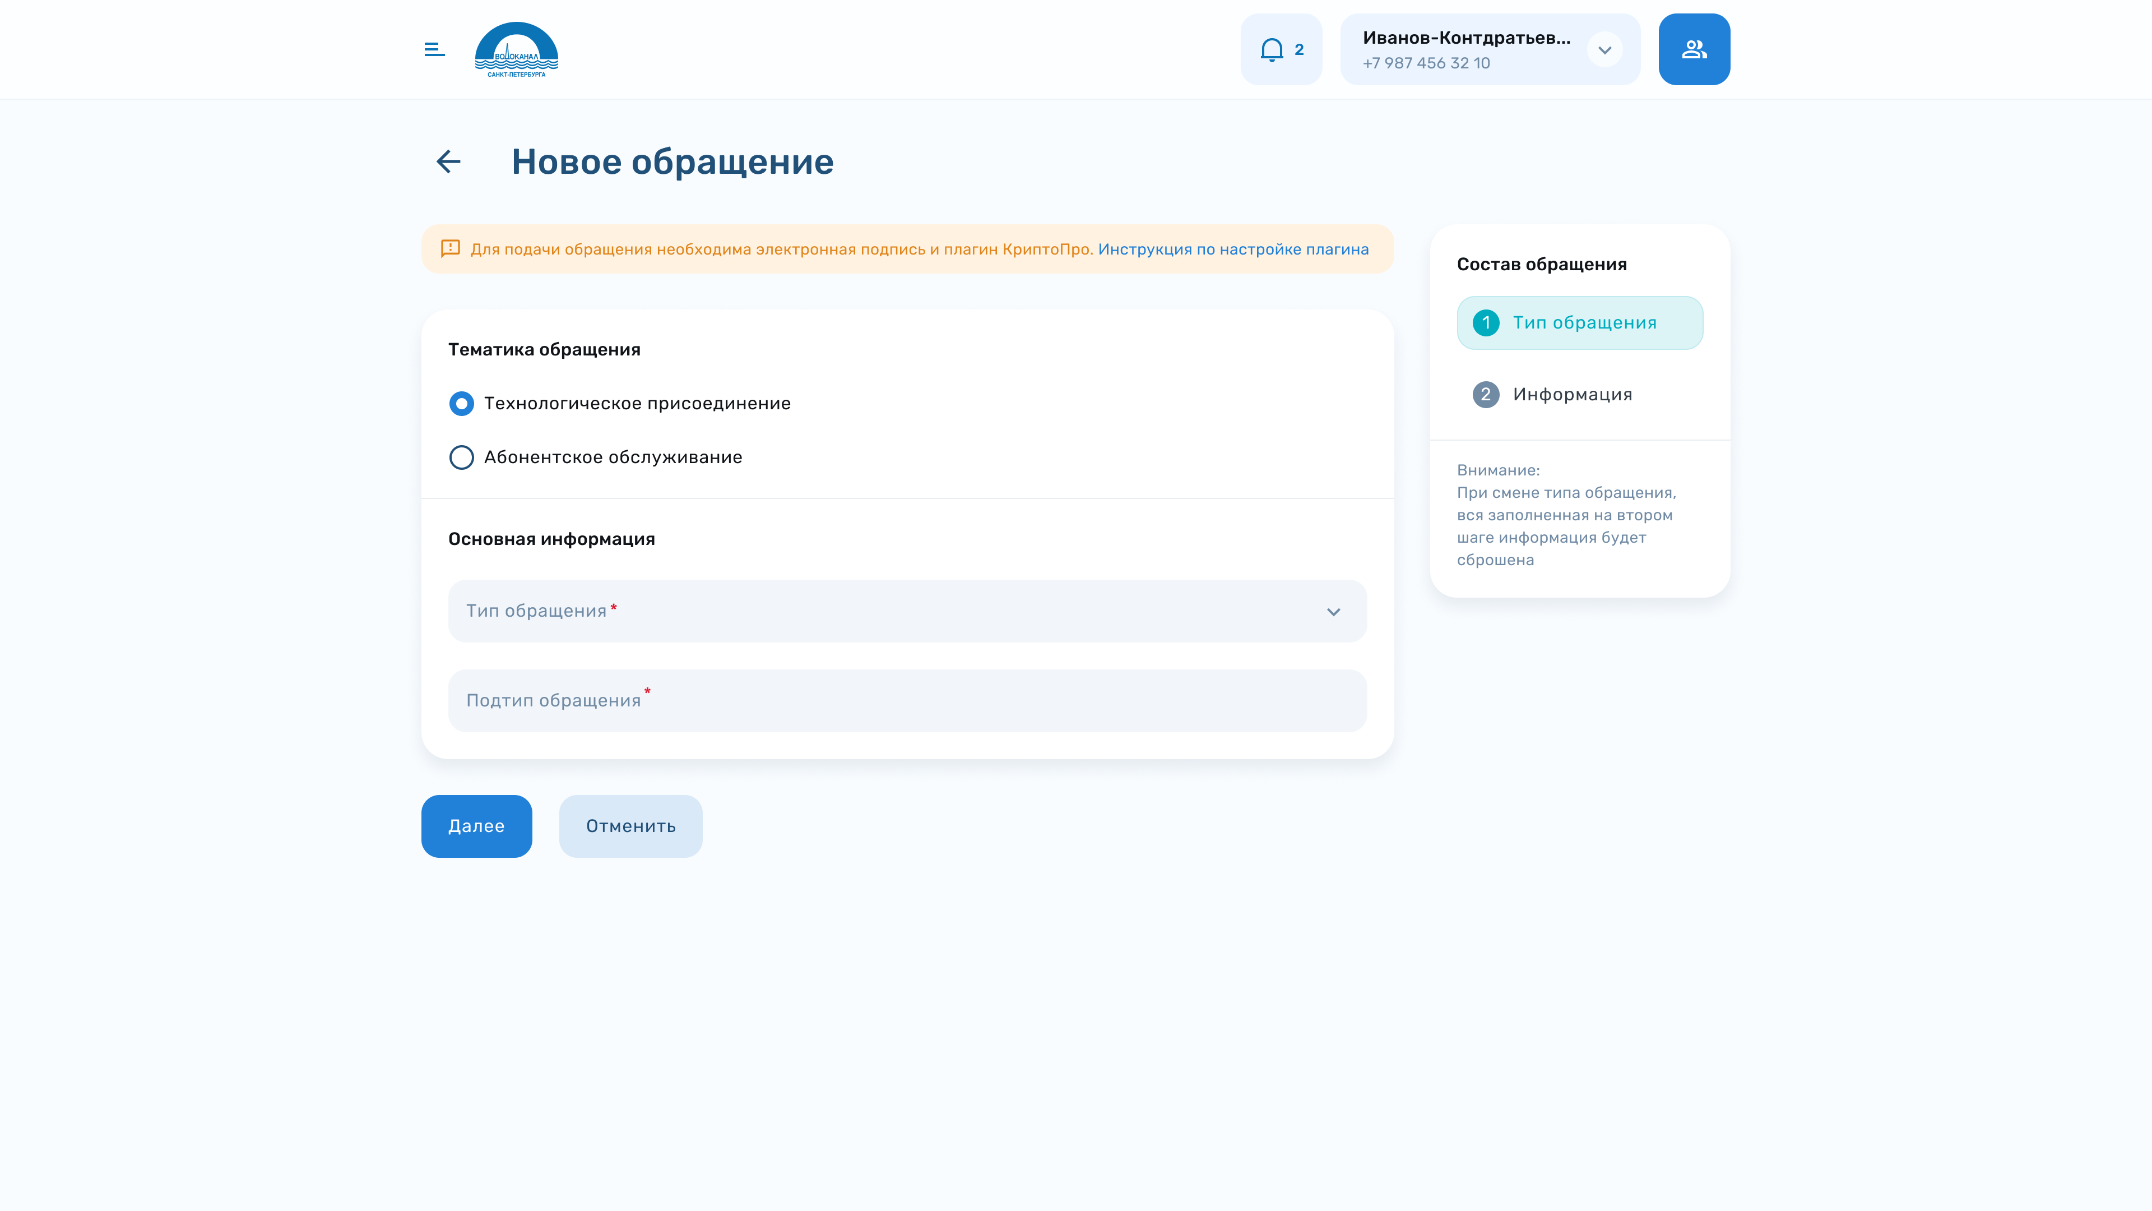Viewport: 2152px width, 1211px height.
Task: Click the step 1 number badge
Action: click(1485, 322)
